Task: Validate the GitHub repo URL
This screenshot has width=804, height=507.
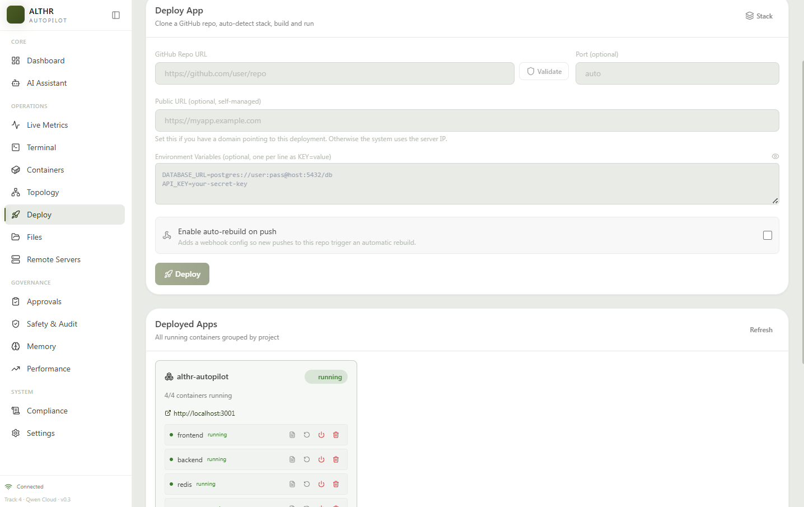Action: 544,71
